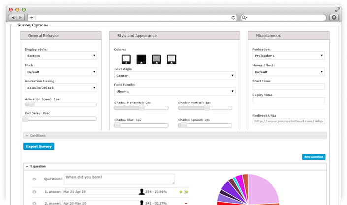Open the Font Family dropdown
The height and width of the screenshot is (205, 347).
[175, 91]
